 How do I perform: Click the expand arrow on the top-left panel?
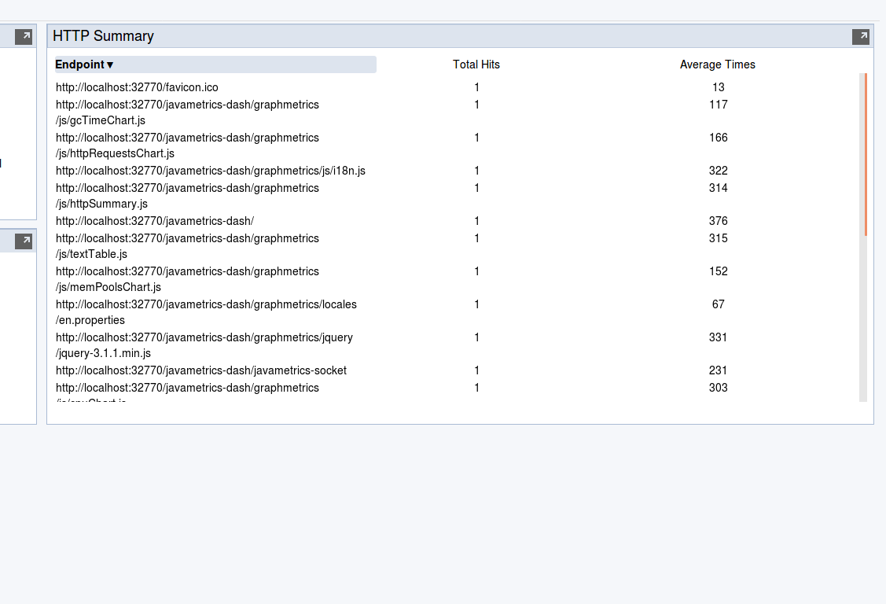coord(22,35)
